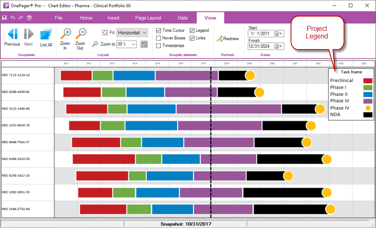
Task: Click the Zoom Out magnifier
Action: (x=81, y=34)
